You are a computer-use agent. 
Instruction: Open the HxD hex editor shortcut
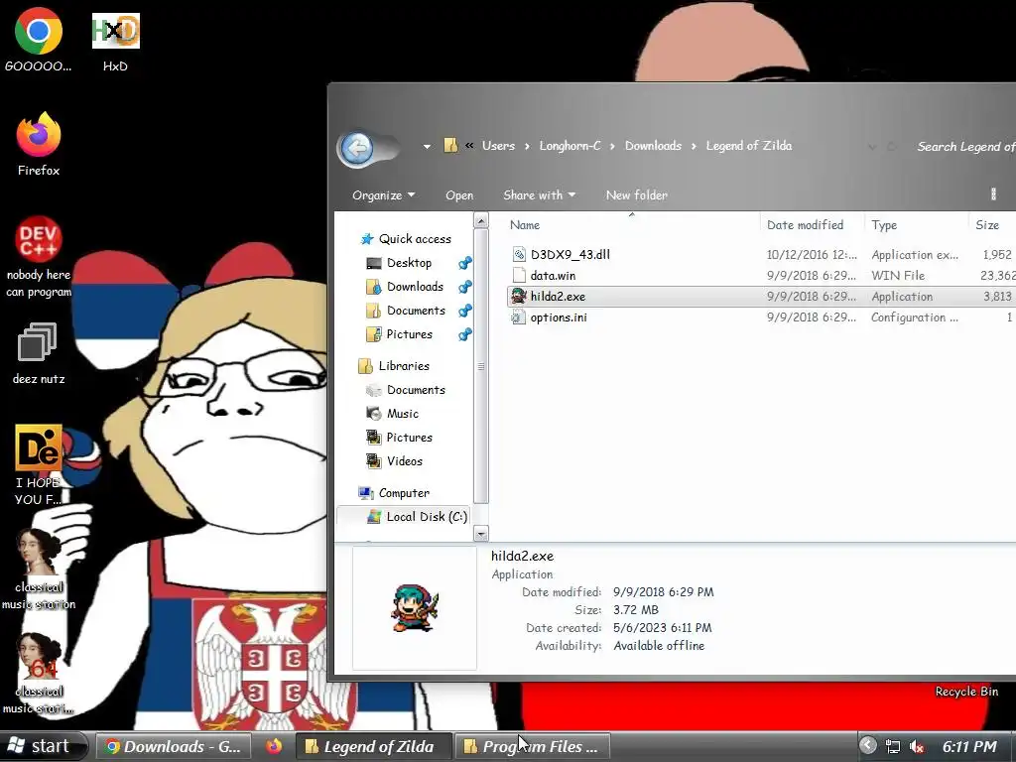click(x=115, y=42)
